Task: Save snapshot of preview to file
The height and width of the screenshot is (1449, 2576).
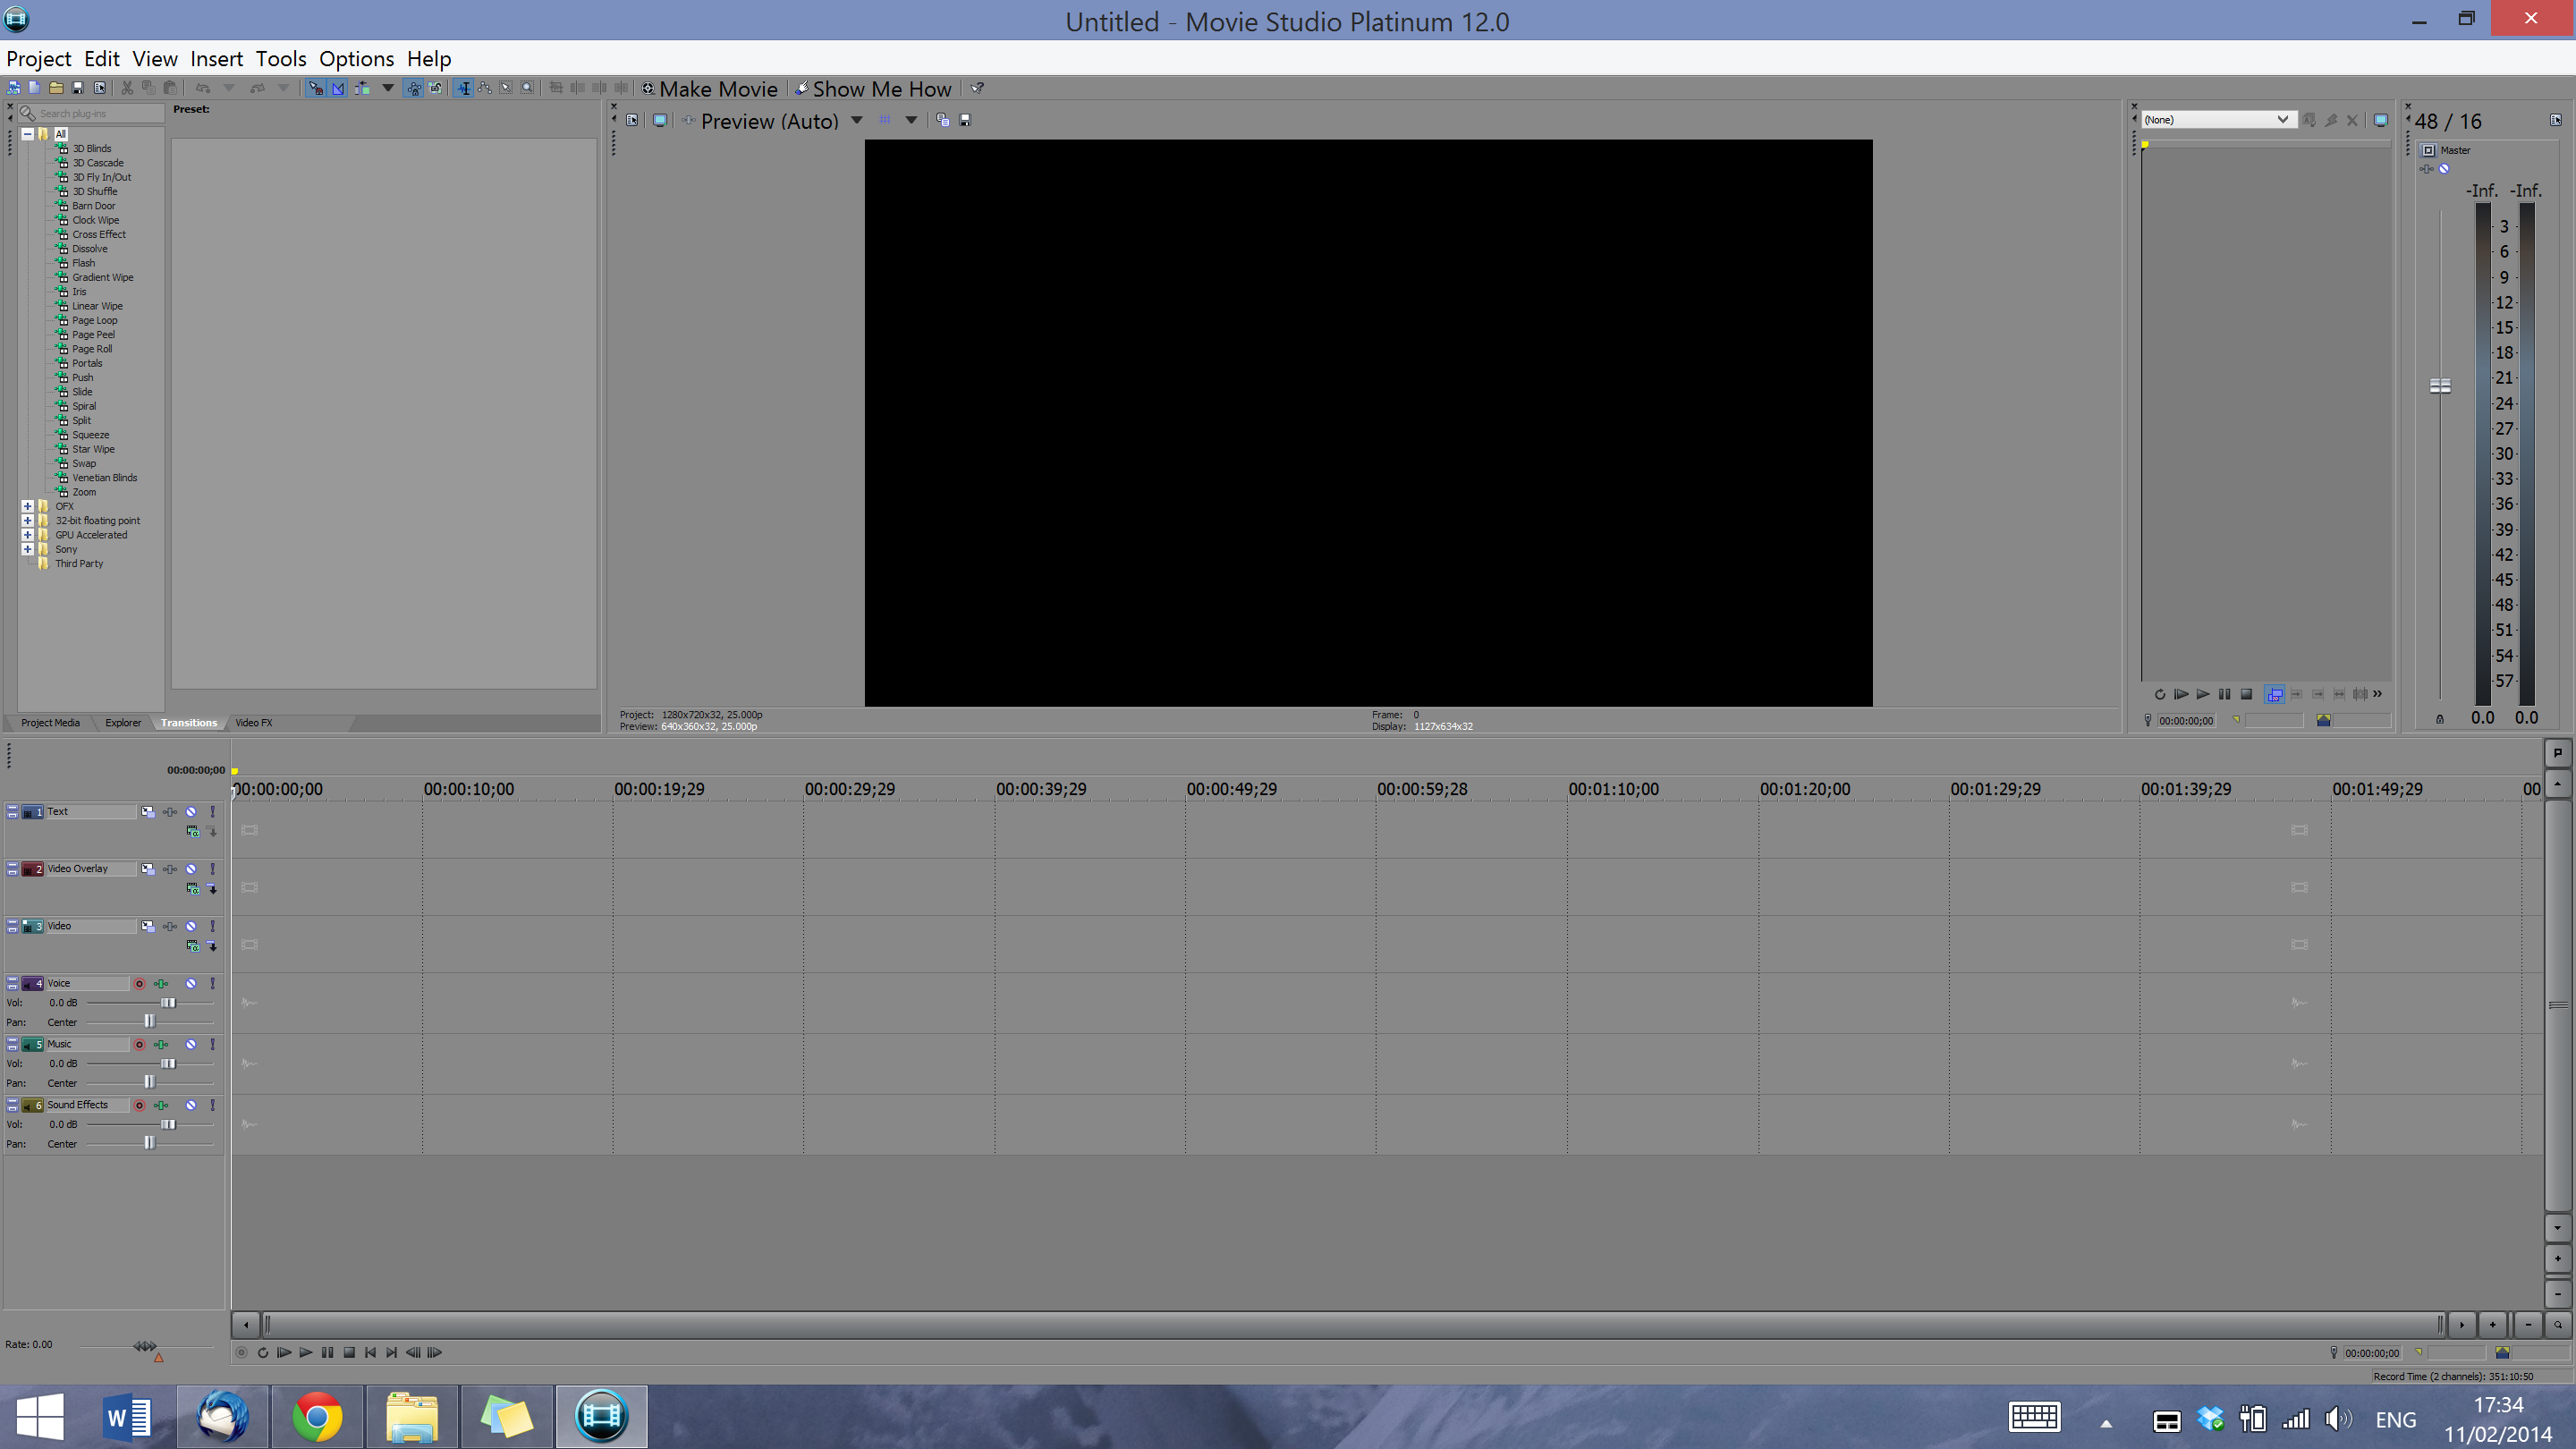Action: 965,120
